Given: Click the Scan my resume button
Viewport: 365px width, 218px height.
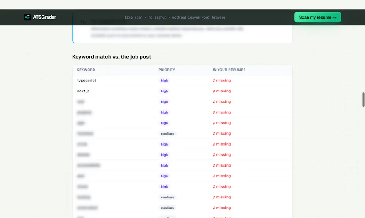Looking at the screenshot, I should [x=318, y=17].
